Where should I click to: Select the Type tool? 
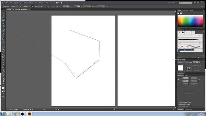point(3,26)
